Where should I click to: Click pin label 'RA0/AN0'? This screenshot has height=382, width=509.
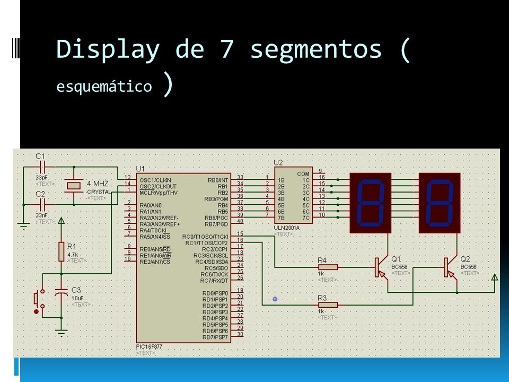coord(150,205)
